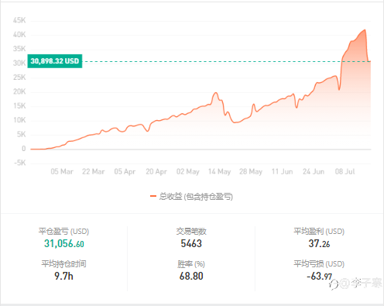Click the -63.97 average loss value
This screenshot has height=306, width=387.
(x=319, y=277)
